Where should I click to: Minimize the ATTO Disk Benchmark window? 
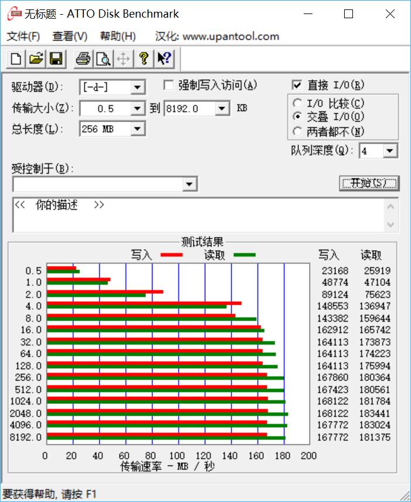point(308,14)
